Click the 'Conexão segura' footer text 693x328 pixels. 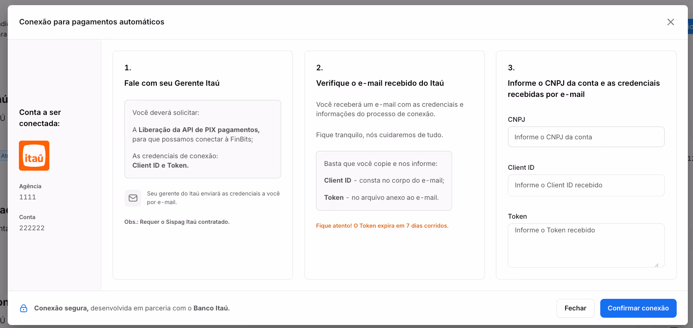point(61,308)
